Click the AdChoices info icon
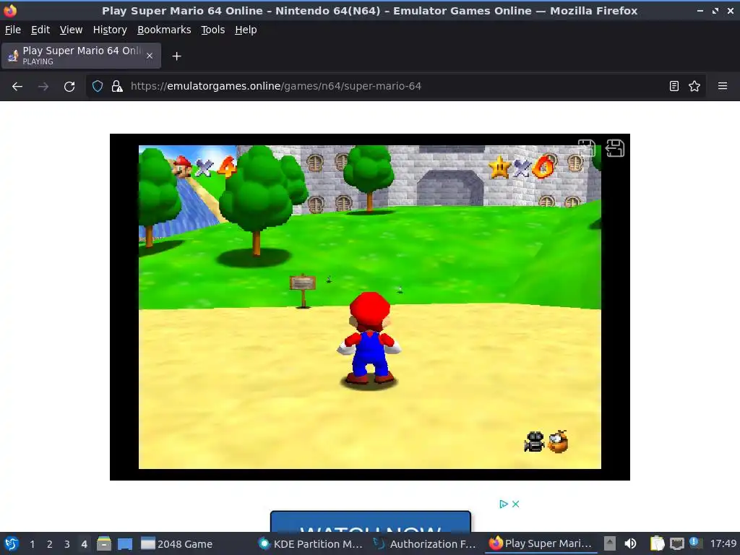 click(x=504, y=504)
